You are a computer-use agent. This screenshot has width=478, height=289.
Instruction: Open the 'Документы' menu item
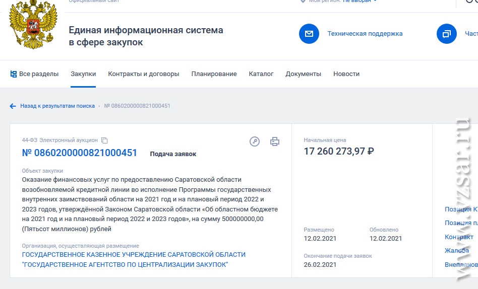(304, 74)
